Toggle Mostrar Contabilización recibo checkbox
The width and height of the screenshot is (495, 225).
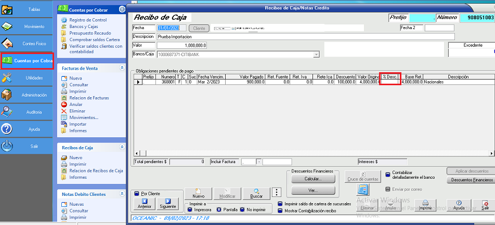pyautogui.click(x=281, y=211)
